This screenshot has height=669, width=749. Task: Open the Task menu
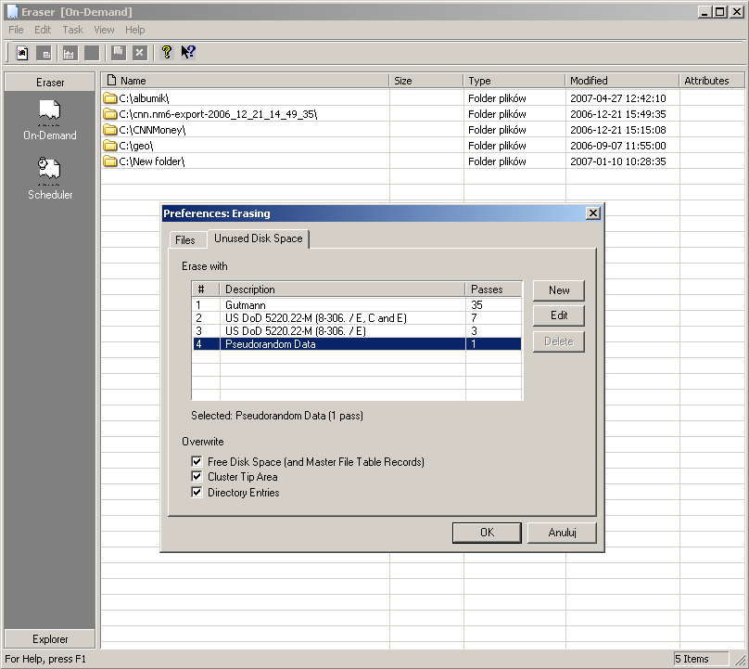pyautogui.click(x=72, y=29)
